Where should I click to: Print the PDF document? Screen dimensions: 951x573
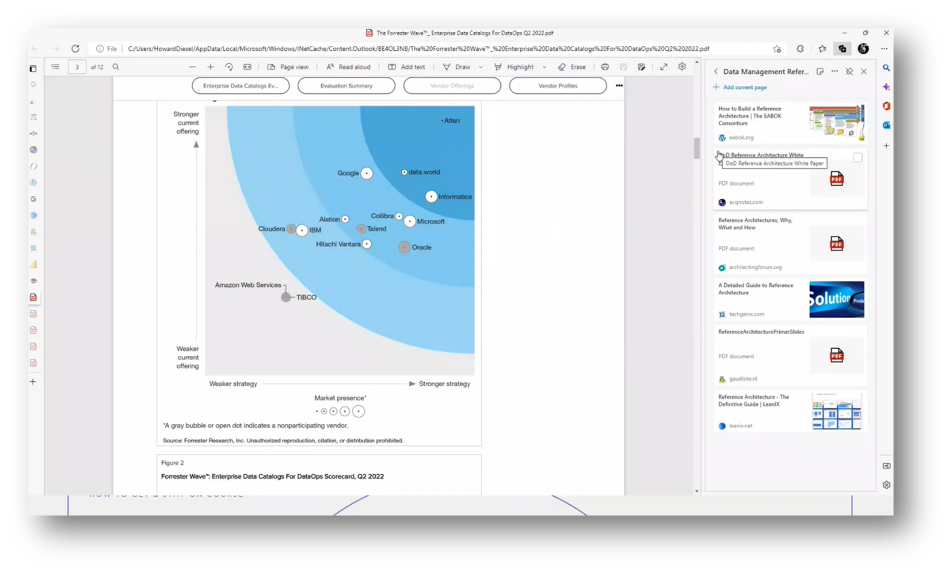coord(605,67)
